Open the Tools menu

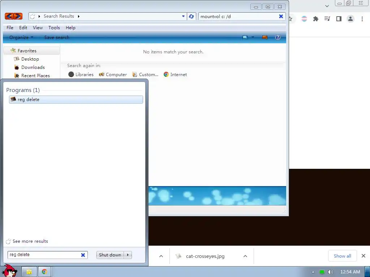(x=54, y=27)
